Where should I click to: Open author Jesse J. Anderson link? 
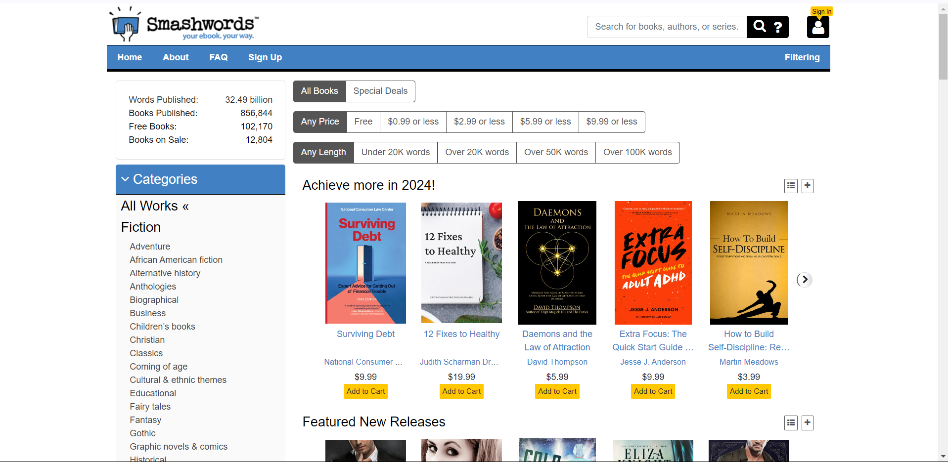pos(653,362)
